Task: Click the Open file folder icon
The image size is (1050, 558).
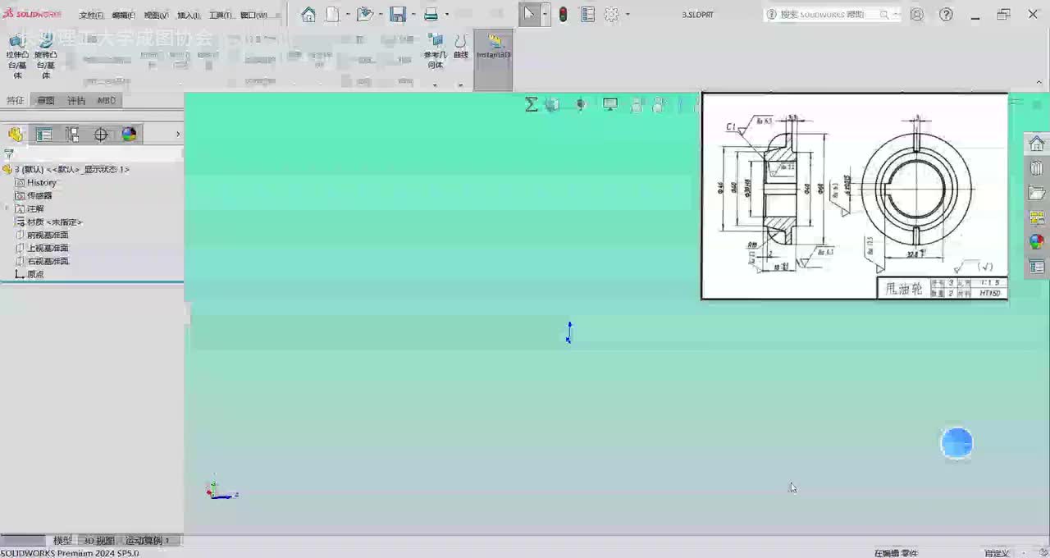Action: click(x=365, y=14)
